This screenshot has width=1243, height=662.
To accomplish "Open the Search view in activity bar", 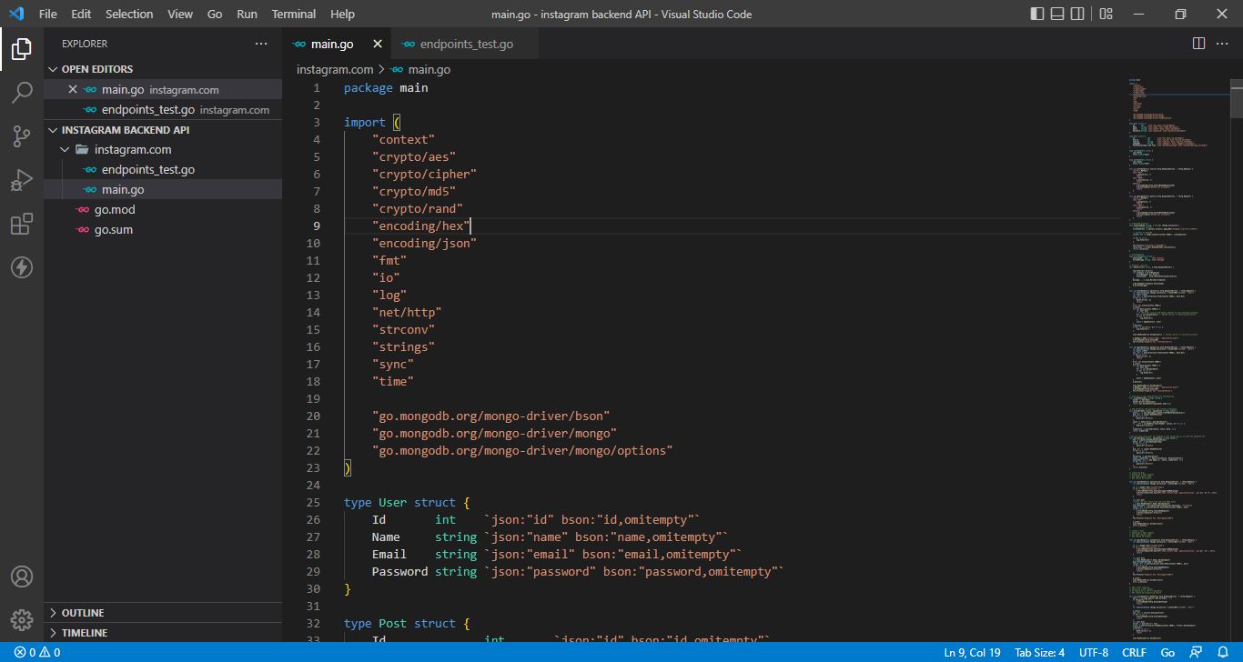I will tap(22, 93).
